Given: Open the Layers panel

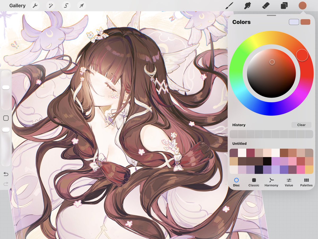Looking at the screenshot, I should coord(284,6).
